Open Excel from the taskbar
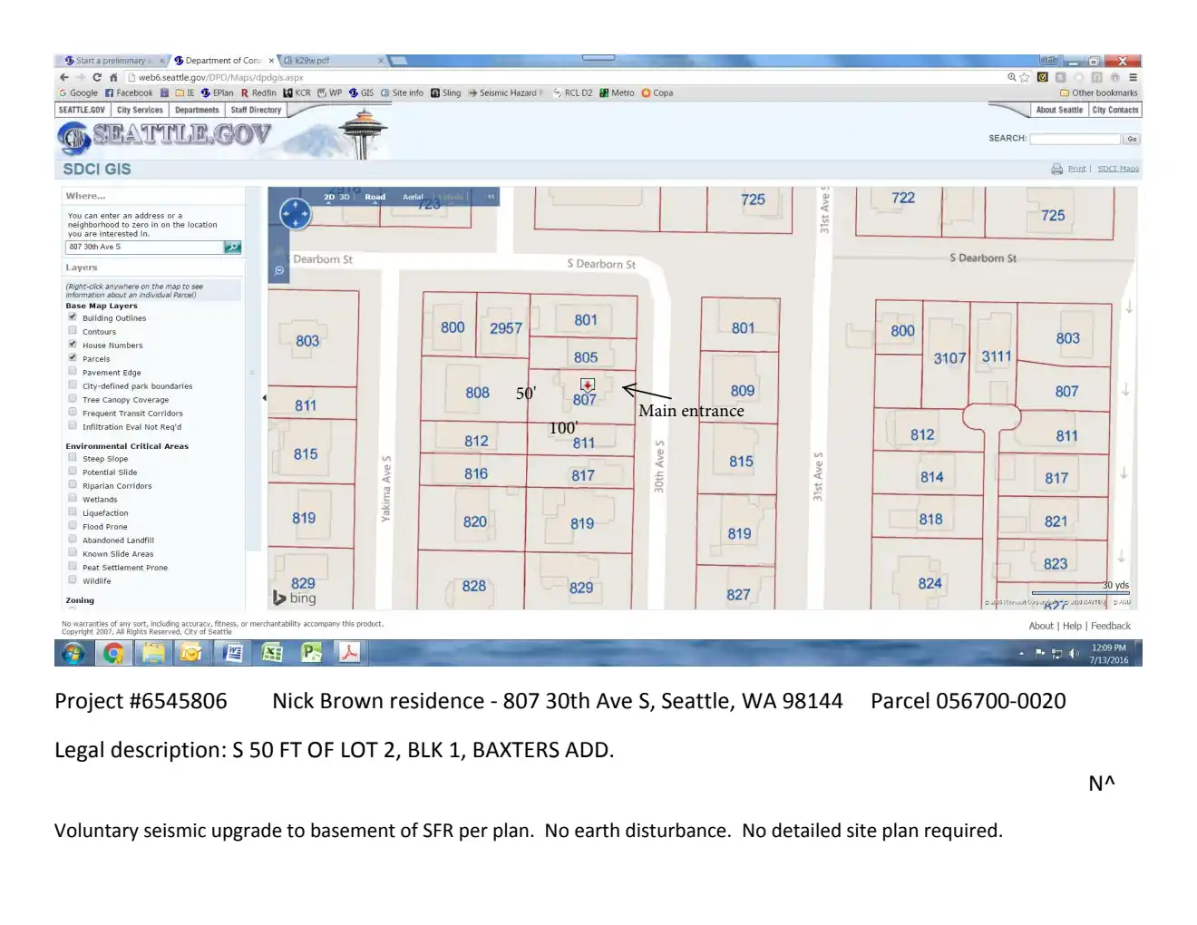 click(271, 653)
